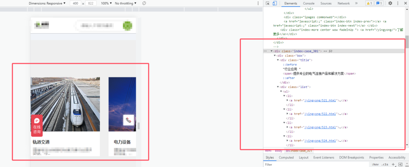Click the ::after pseudo-element row
This screenshot has width=409, height=167.
tap(289, 78)
